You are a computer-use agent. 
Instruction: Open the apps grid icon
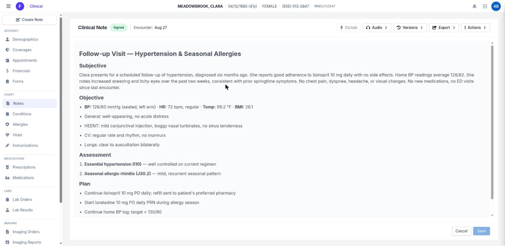[x=485, y=6]
